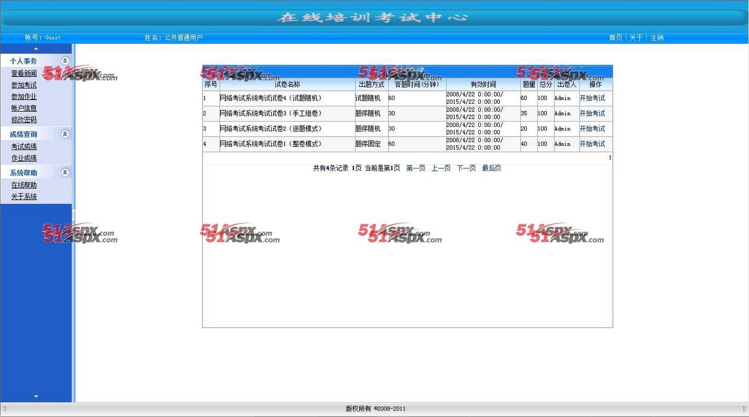This screenshot has width=749, height=417.
Task: Select 网络考试系统考试试卷1（整卷模式） cell
Action: 287,144
